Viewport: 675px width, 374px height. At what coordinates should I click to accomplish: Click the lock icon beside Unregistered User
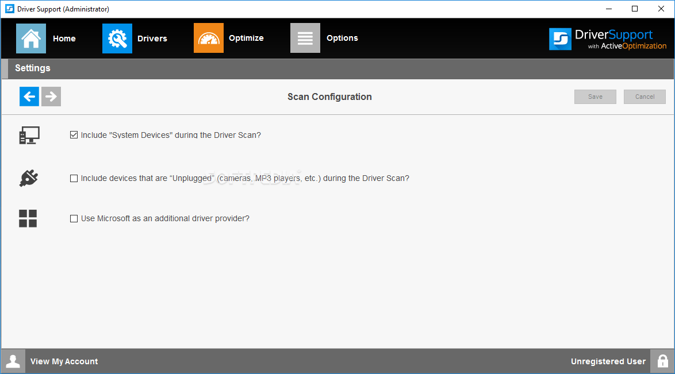click(x=662, y=361)
